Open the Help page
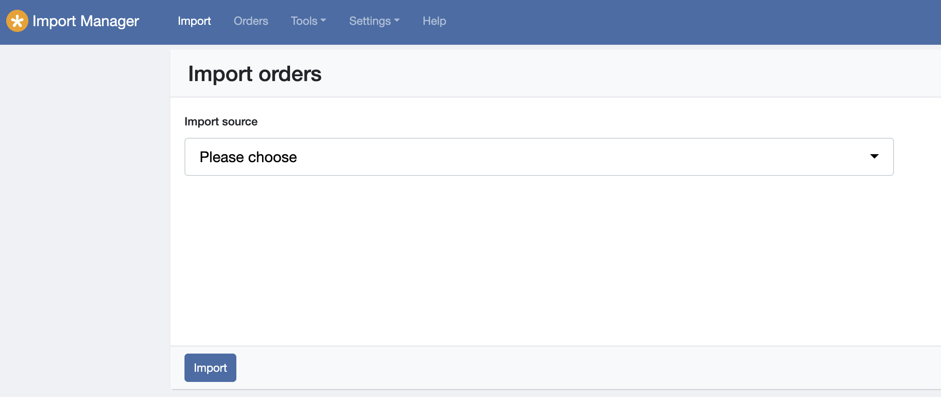Image resolution: width=941 pixels, height=397 pixels. (x=434, y=21)
